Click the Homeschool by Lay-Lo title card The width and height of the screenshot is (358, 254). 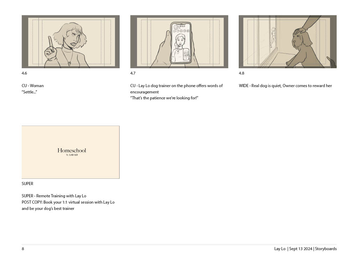pos(71,152)
